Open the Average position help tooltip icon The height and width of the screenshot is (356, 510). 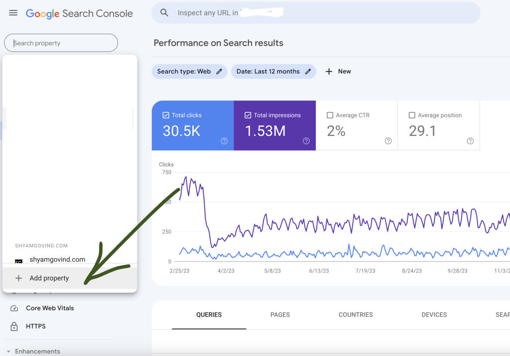pyautogui.click(x=470, y=141)
